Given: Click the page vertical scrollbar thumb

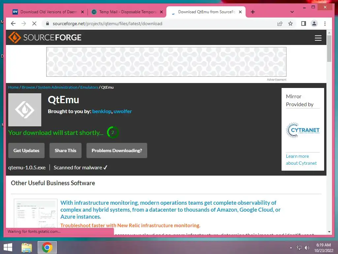Looking at the screenshot, I should click(329, 49).
